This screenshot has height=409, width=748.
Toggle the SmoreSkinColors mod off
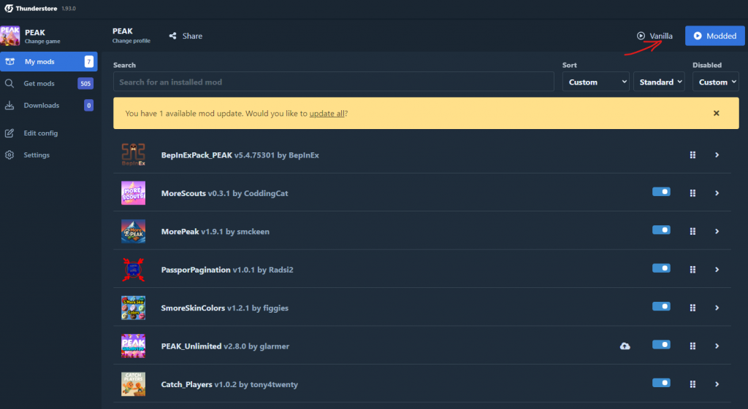tap(661, 306)
